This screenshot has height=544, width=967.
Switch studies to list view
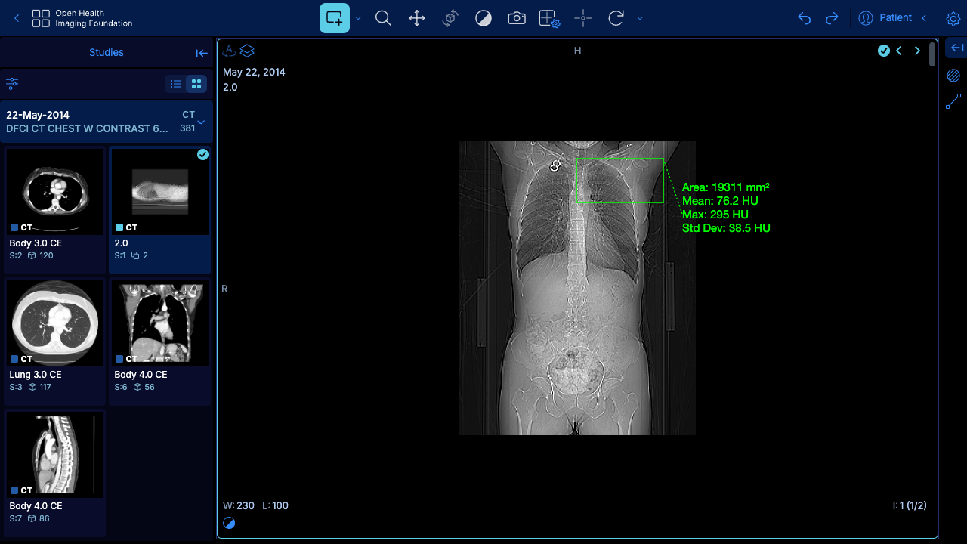pos(176,84)
